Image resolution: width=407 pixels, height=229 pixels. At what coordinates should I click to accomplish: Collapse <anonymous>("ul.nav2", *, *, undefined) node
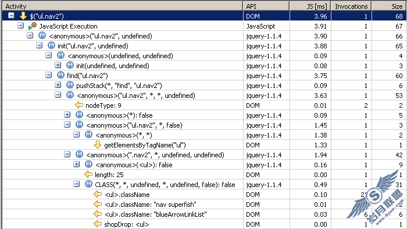click(x=58, y=95)
